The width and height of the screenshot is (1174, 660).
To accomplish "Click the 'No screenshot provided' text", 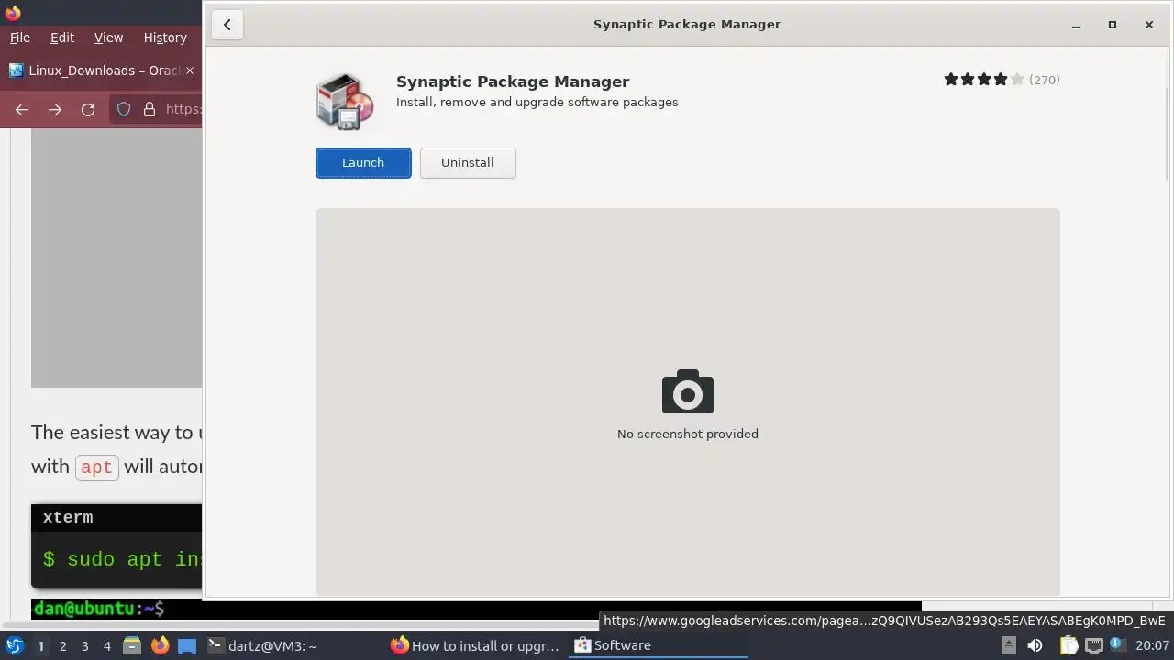I will coord(688,434).
